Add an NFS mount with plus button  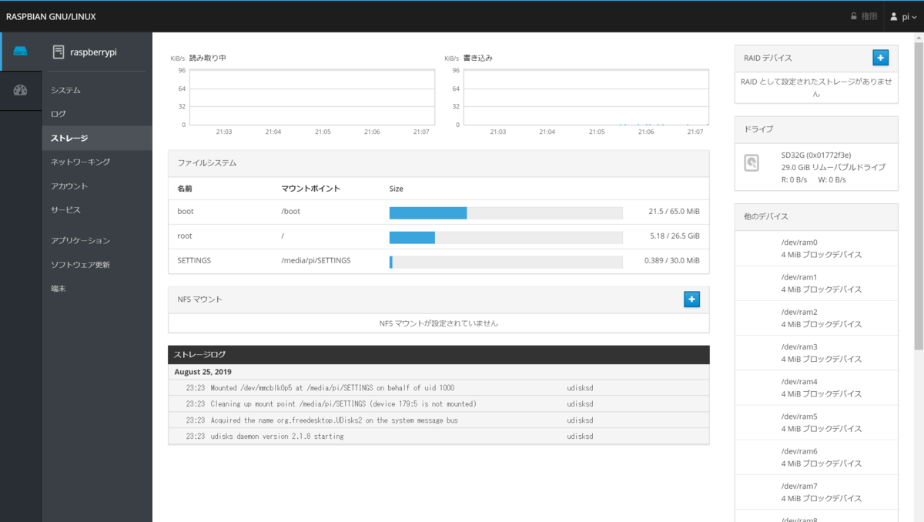[x=691, y=299]
